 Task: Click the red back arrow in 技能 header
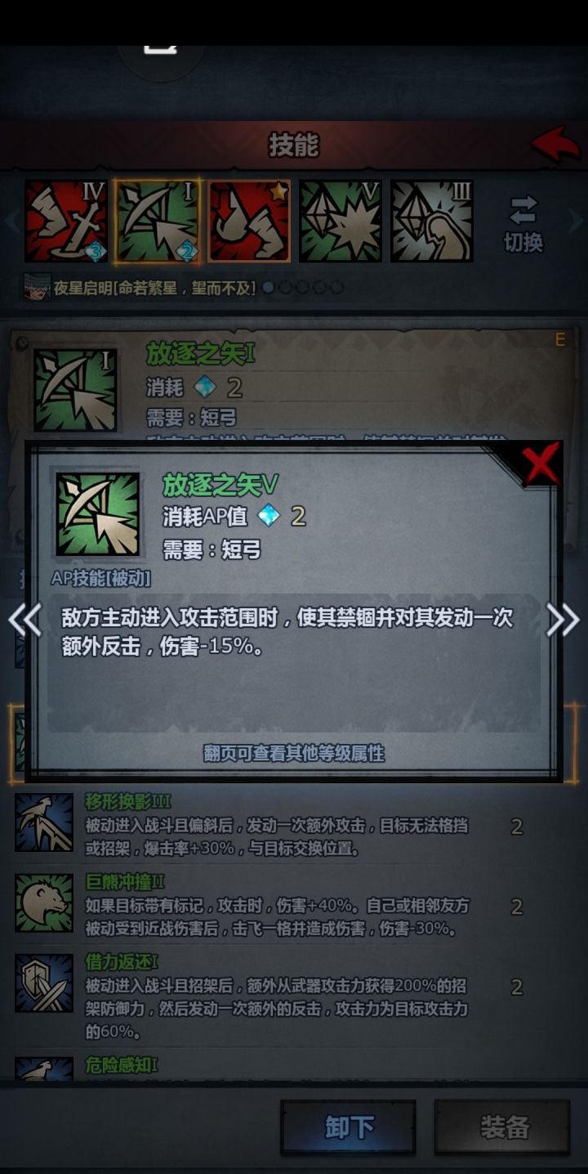(556, 145)
